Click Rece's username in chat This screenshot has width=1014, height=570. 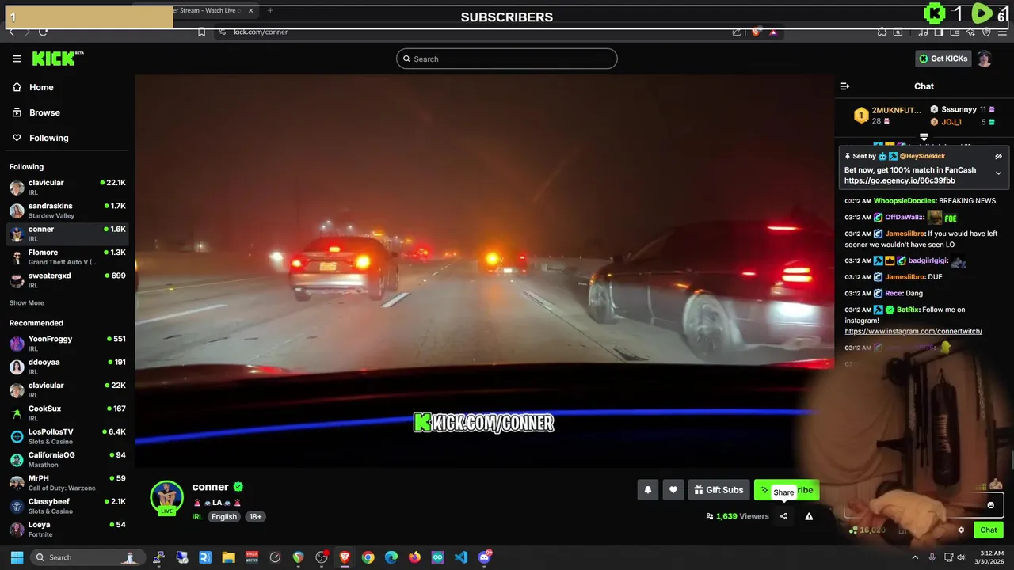click(894, 294)
